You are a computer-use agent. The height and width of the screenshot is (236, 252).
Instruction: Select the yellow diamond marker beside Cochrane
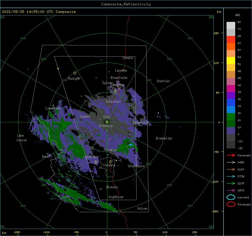(x=96, y=162)
